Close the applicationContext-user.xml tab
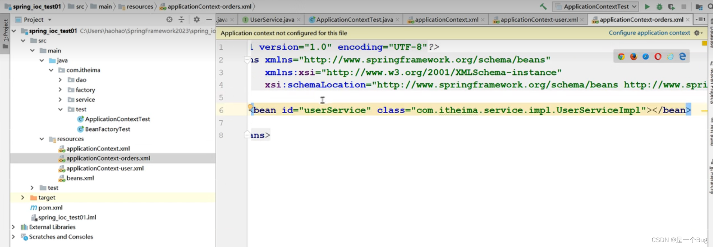 click(x=582, y=20)
